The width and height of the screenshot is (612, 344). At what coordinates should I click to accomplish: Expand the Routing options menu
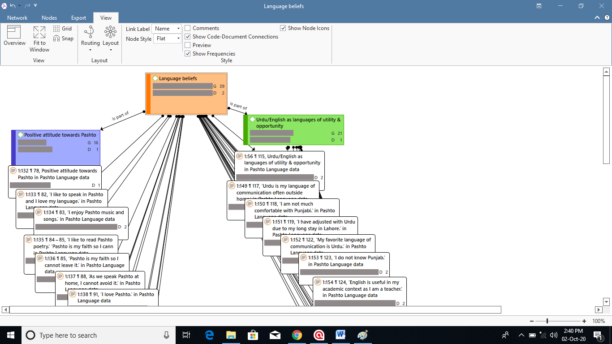click(x=90, y=39)
